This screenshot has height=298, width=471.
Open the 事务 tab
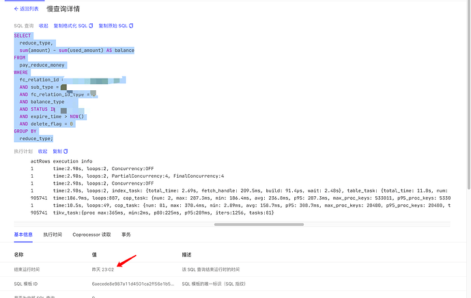point(126,234)
